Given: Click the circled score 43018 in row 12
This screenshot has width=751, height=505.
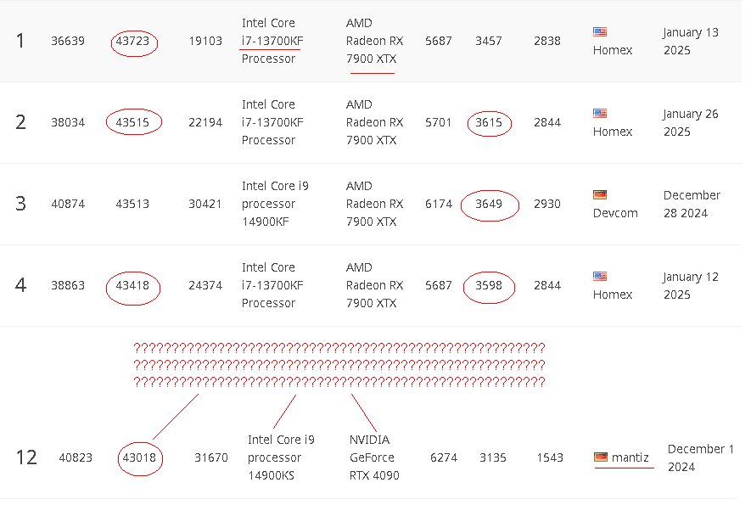Looking at the screenshot, I should click(x=141, y=457).
